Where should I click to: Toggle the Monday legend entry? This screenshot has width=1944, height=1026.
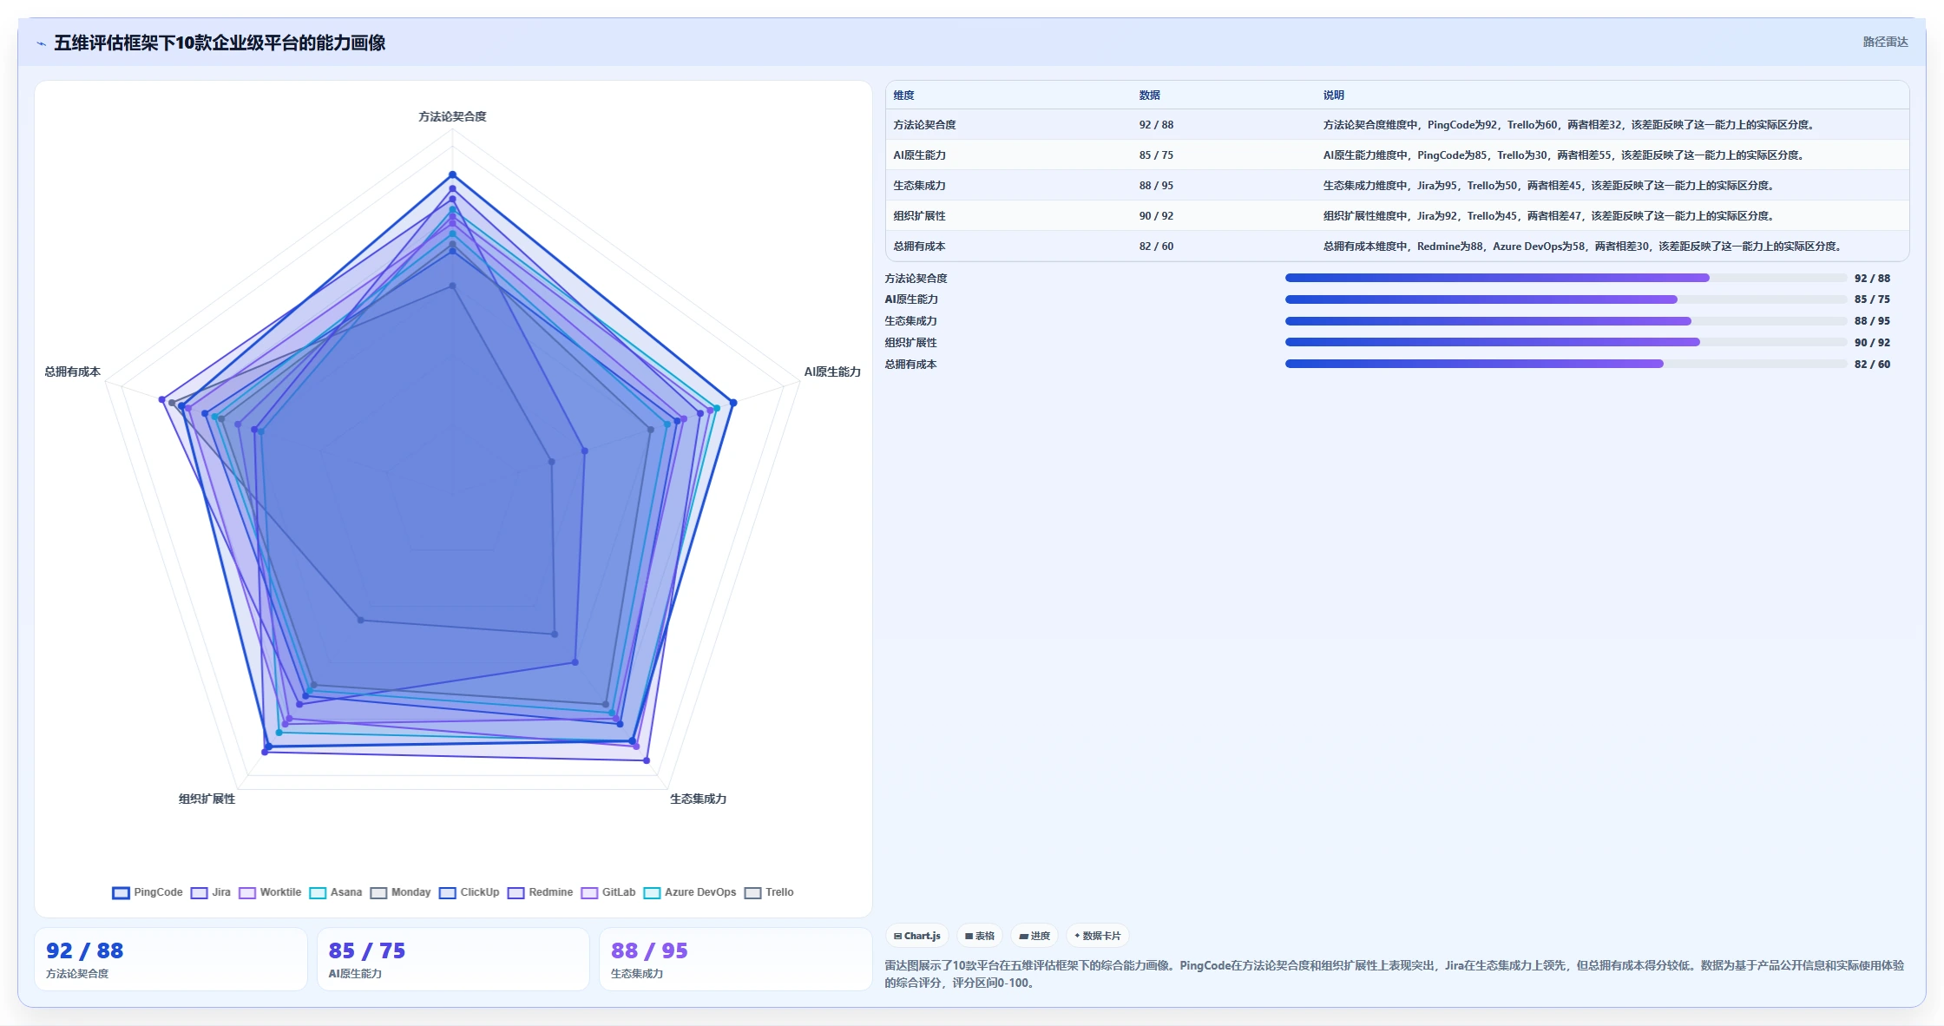(x=400, y=892)
